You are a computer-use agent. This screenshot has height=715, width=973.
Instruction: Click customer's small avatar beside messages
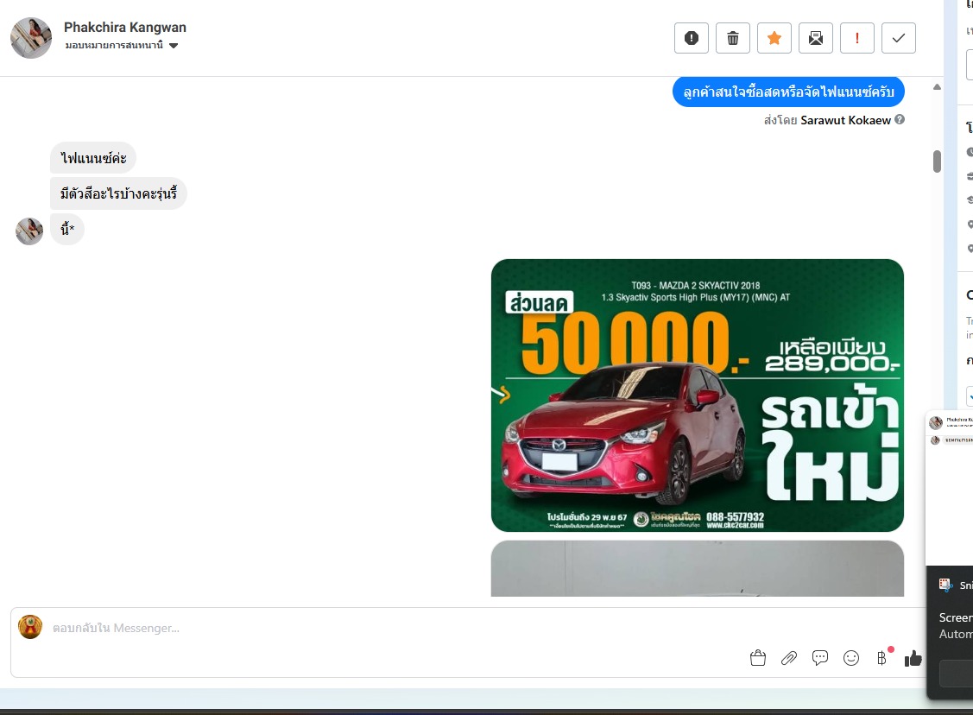pos(29,231)
